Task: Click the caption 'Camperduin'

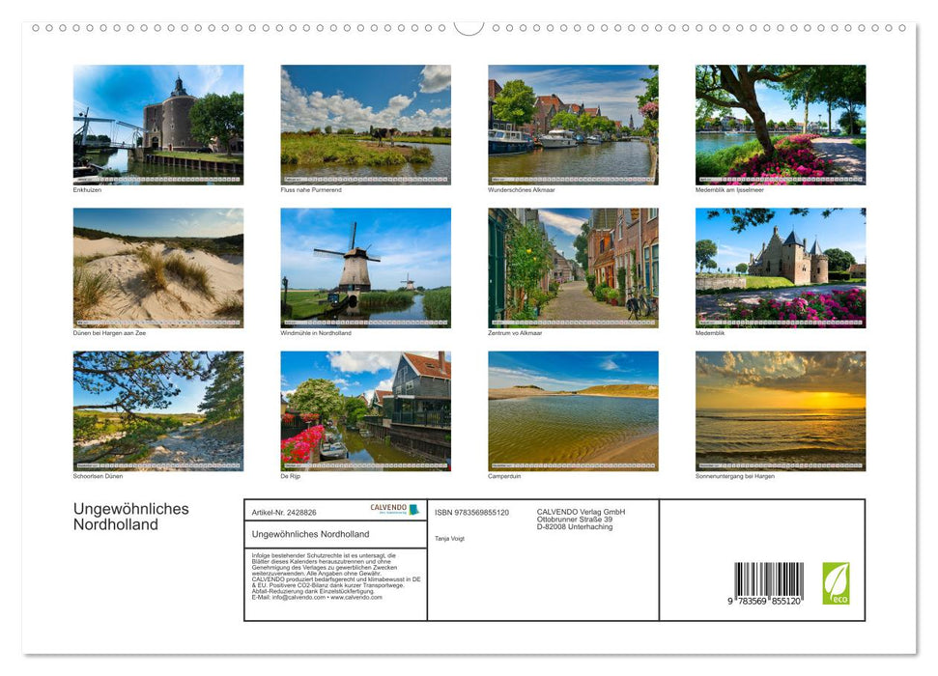Action: tap(504, 476)
